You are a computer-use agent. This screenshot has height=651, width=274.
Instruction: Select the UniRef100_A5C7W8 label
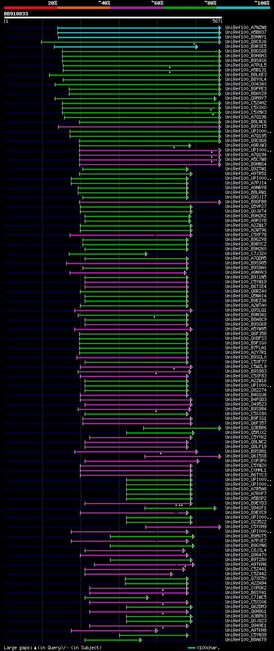pos(246,159)
